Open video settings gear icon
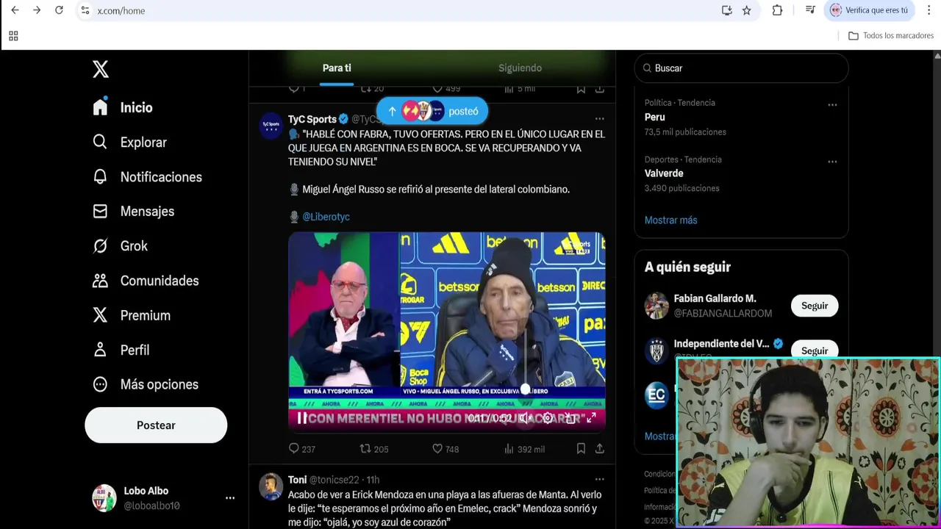 tap(547, 418)
